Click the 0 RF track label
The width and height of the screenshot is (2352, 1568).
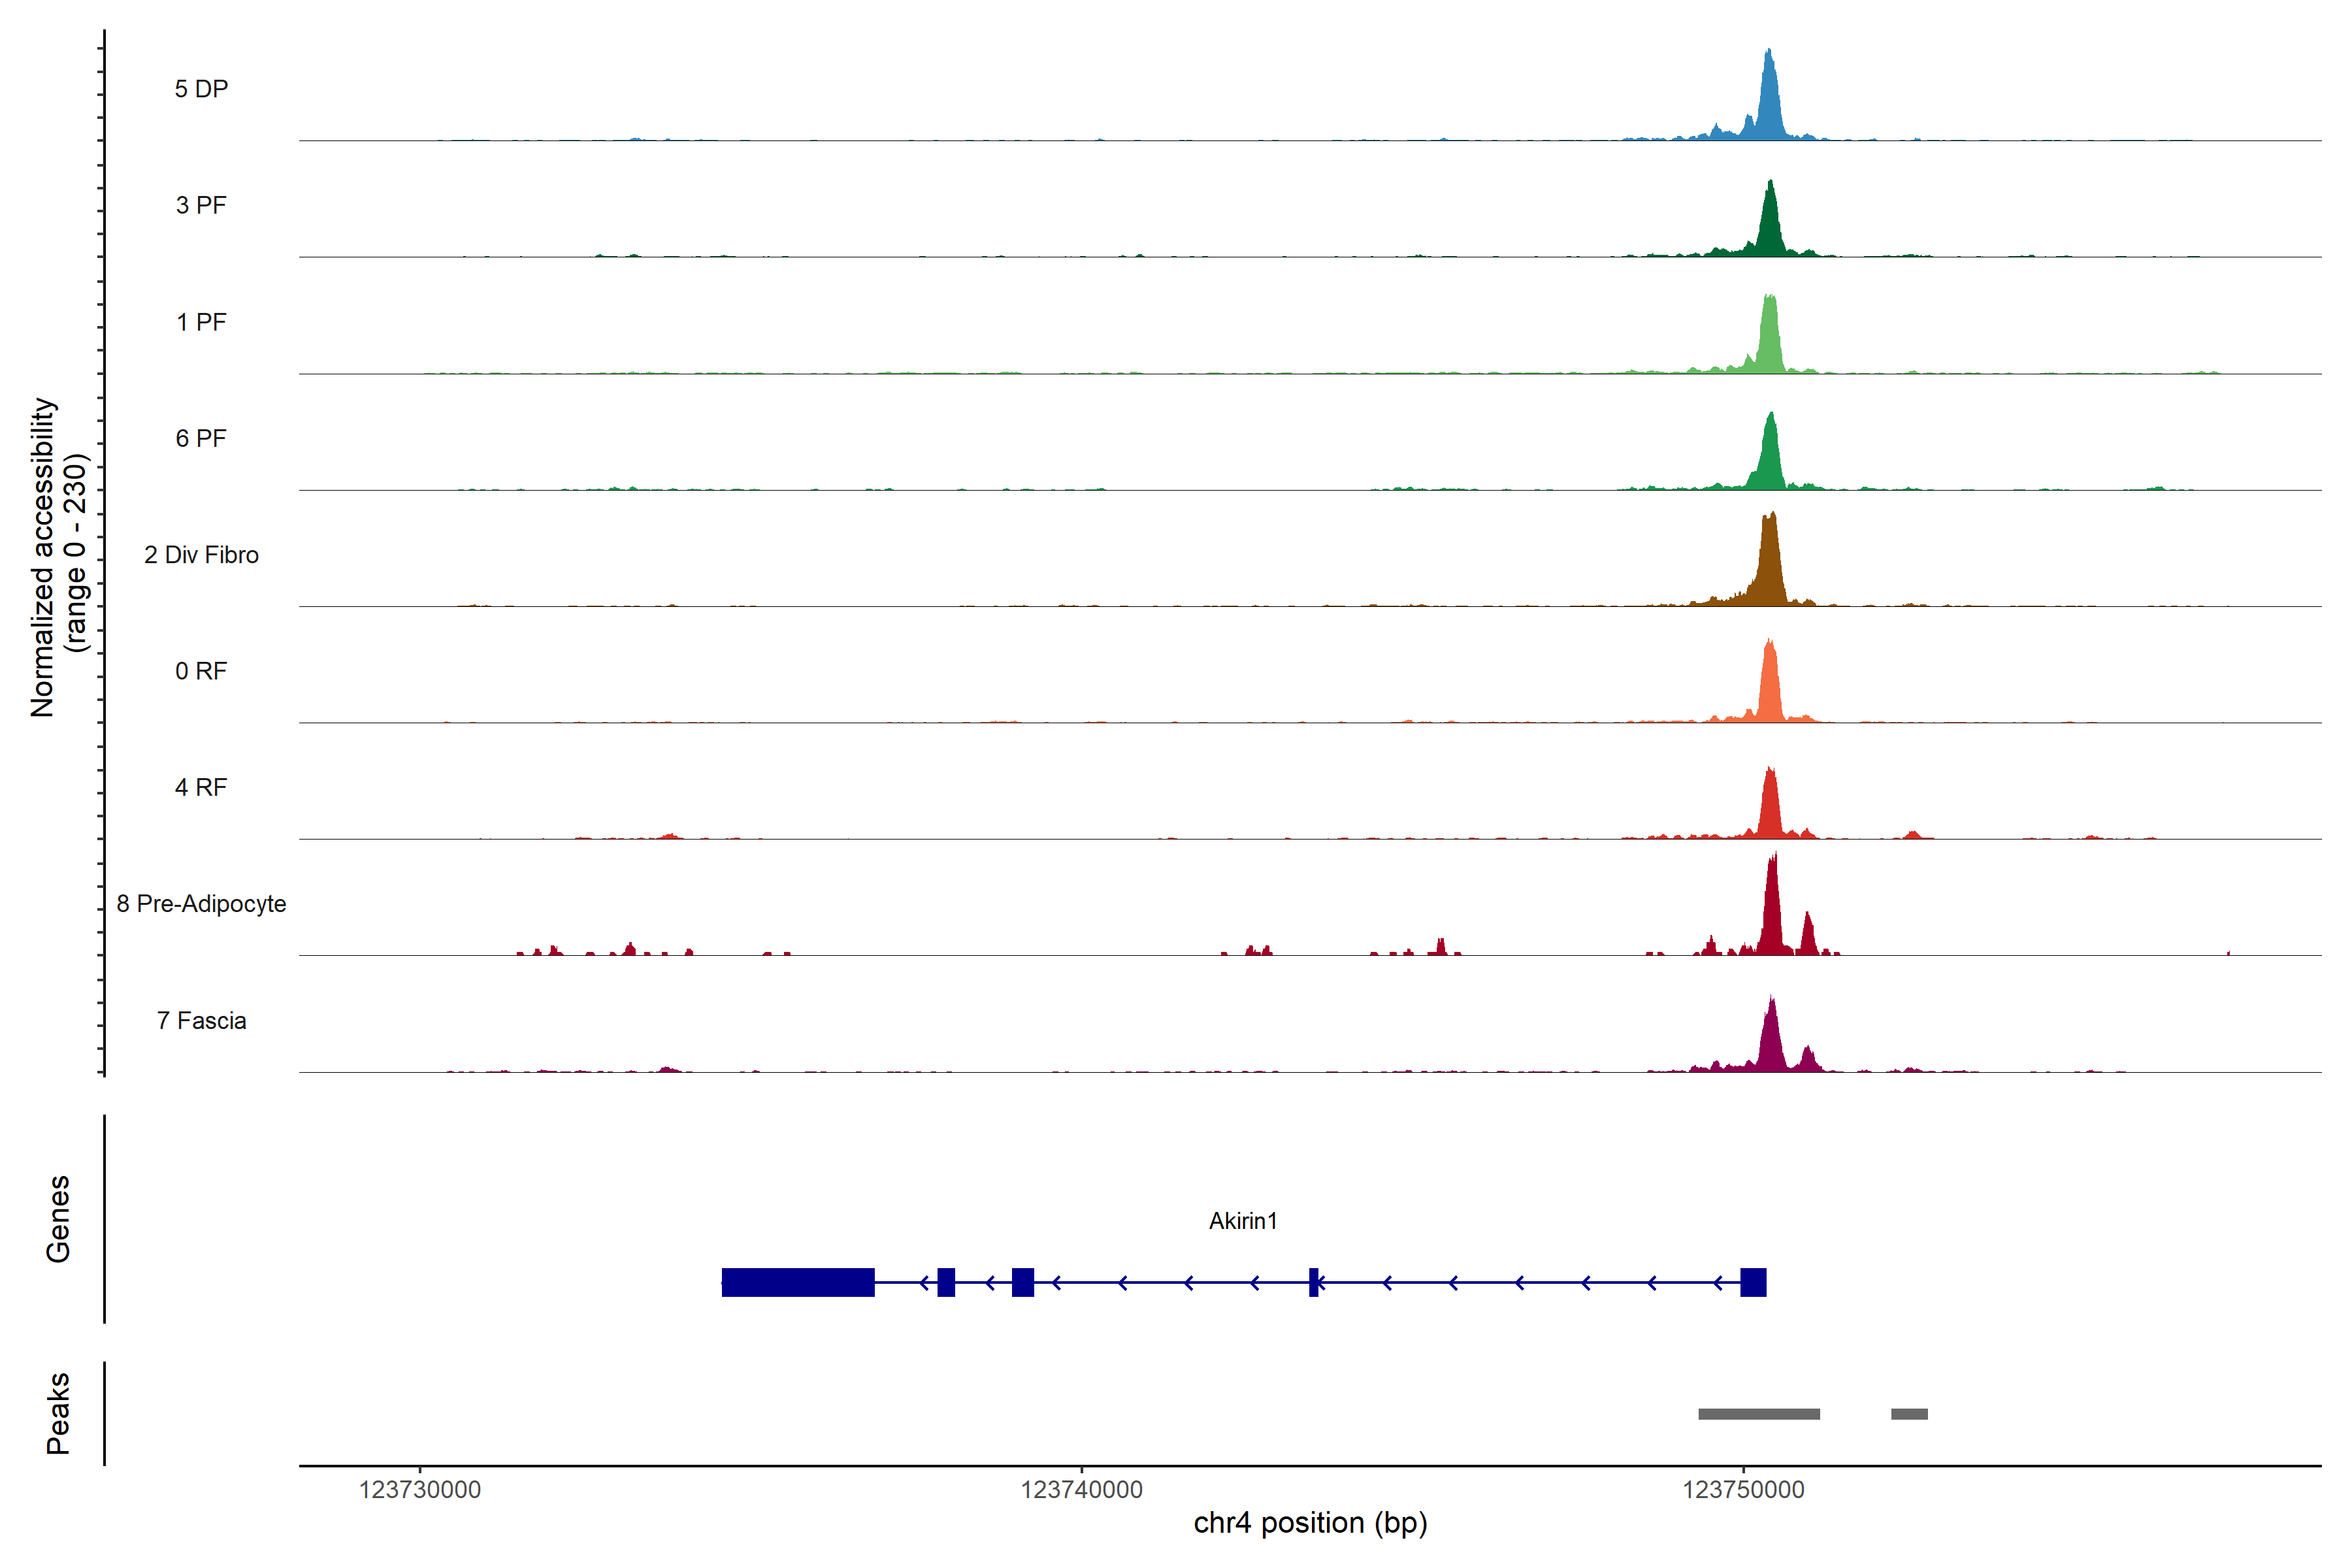point(201,671)
